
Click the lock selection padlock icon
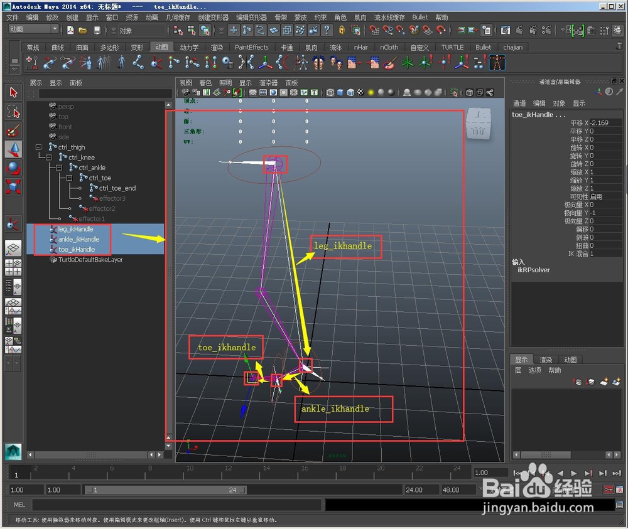tap(342, 30)
